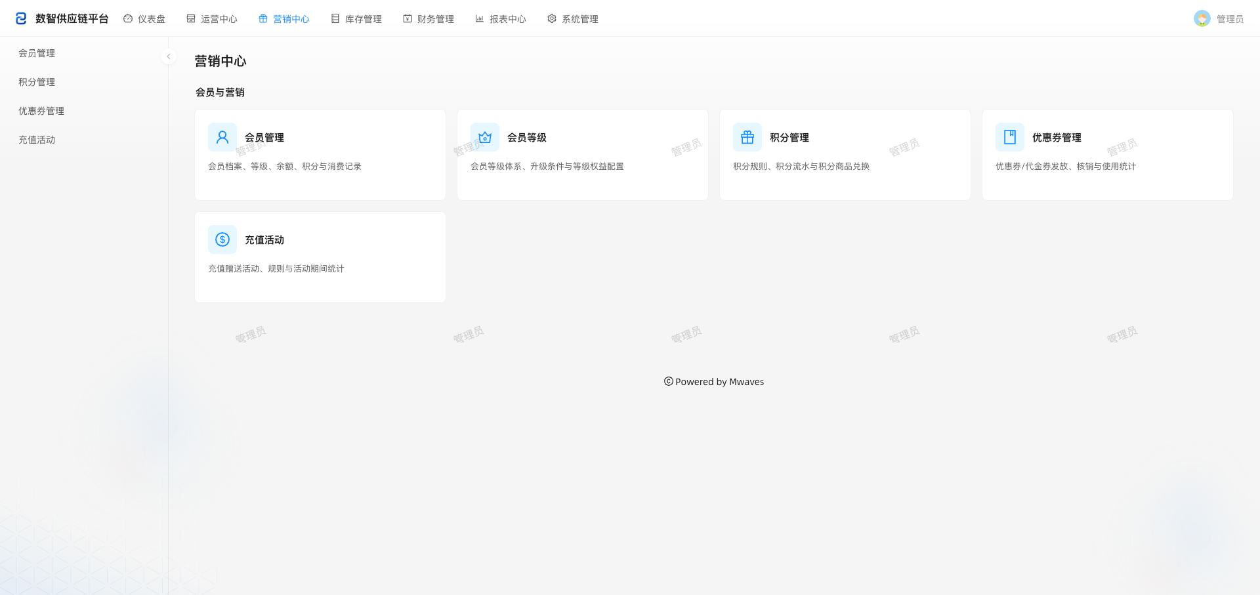Click the 会员管理 card person icon

pos(222,137)
